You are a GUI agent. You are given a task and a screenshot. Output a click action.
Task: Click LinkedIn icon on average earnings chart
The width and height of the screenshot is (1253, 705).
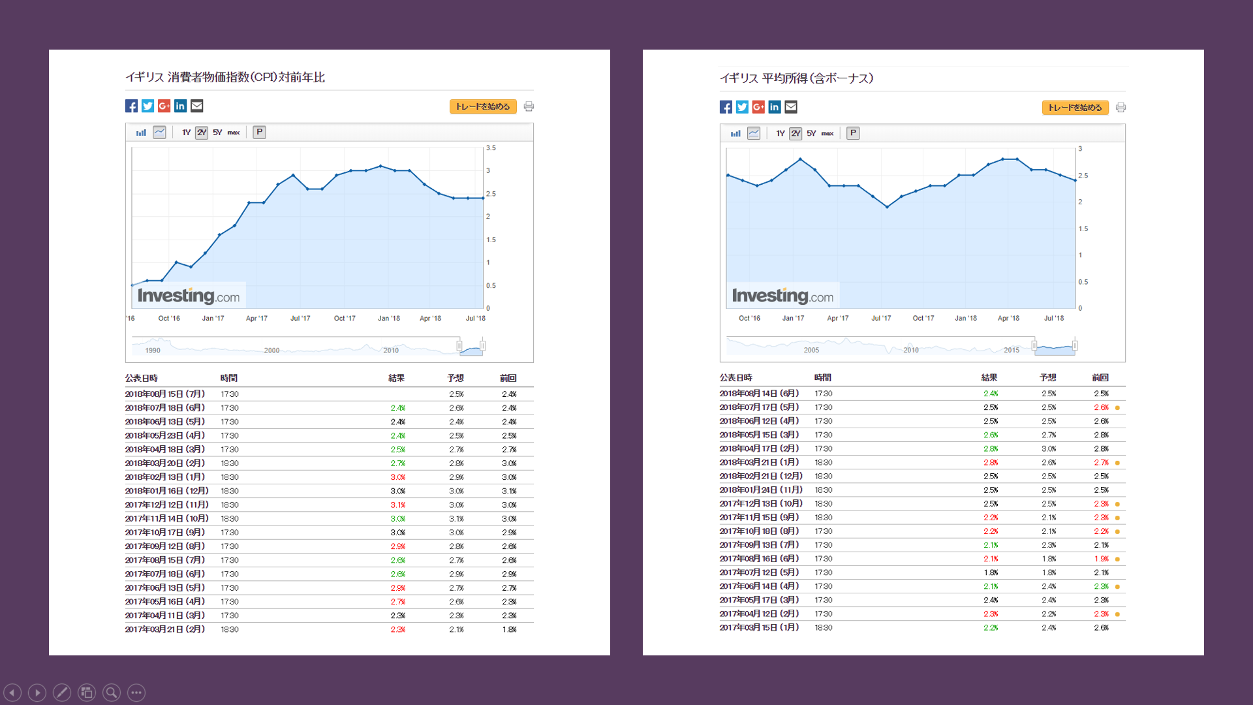(775, 107)
